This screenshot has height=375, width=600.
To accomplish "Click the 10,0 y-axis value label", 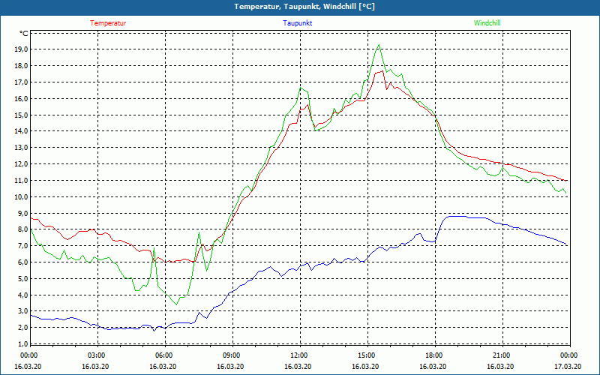I will [x=20, y=196].
